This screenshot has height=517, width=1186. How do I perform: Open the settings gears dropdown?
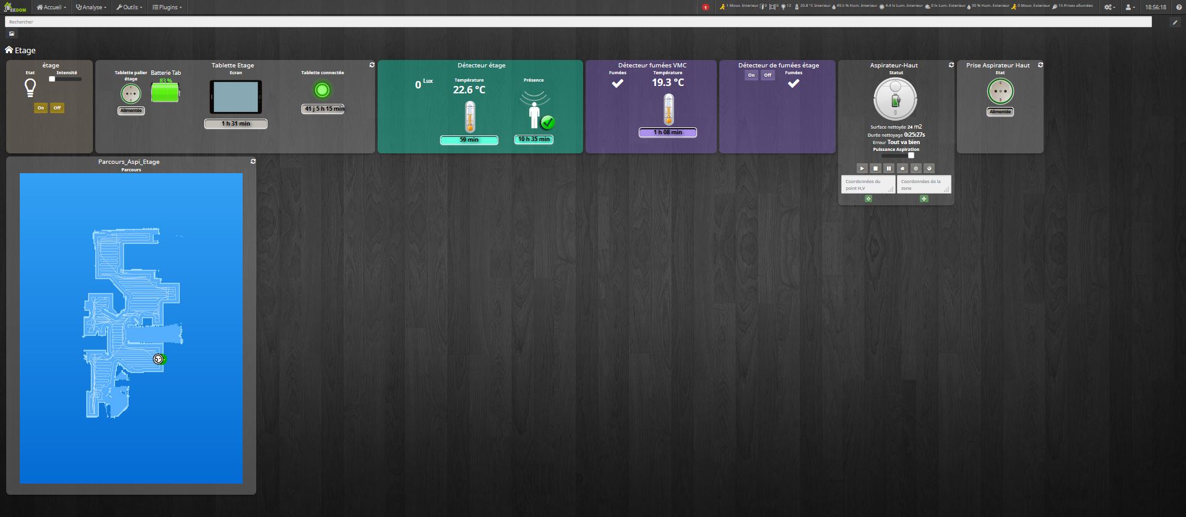point(1110,7)
